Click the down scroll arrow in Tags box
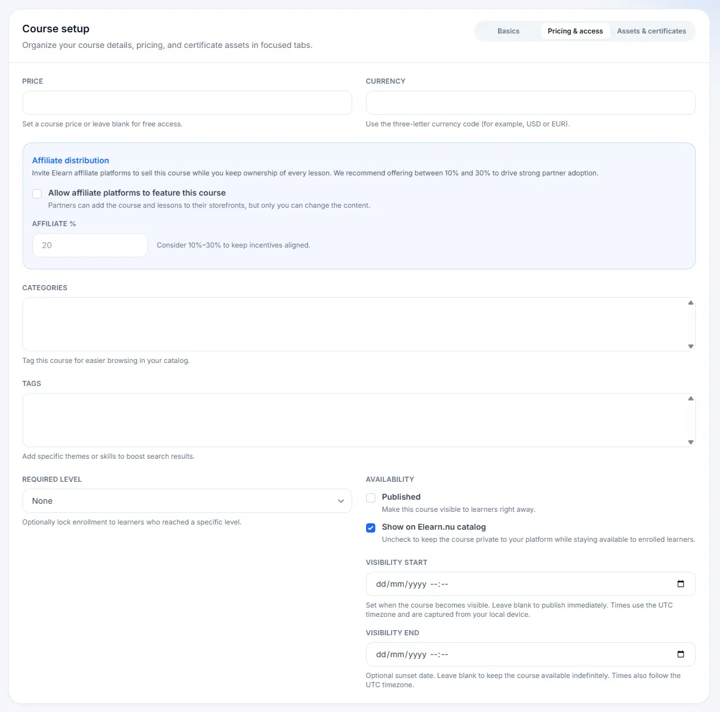The image size is (720, 712). click(x=691, y=442)
